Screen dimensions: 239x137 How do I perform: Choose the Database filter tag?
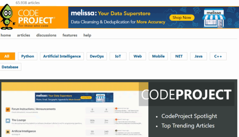(10, 67)
